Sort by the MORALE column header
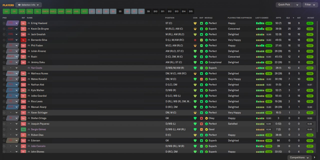Image resolution: width=320 pixels, height=160 pixels. [x=208, y=18]
